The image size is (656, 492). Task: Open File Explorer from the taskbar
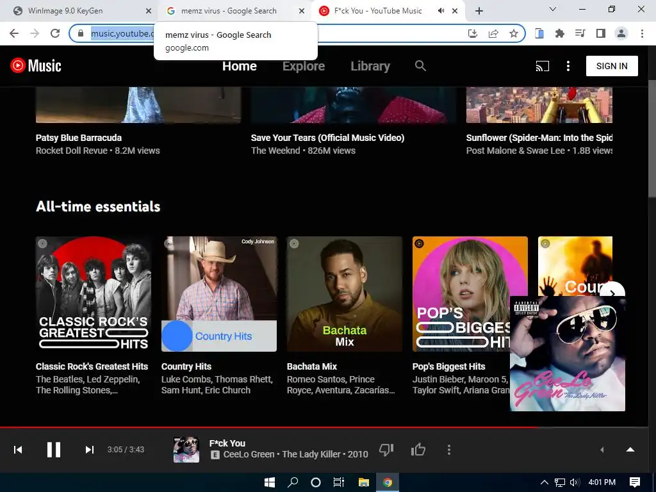click(364, 482)
